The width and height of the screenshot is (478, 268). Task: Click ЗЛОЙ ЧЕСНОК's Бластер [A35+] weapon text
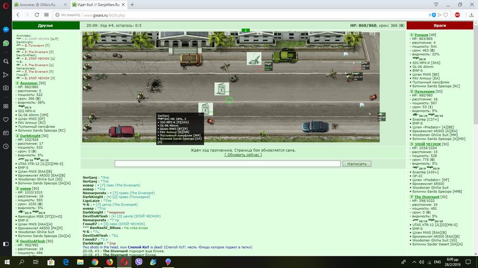coord(426,172)
